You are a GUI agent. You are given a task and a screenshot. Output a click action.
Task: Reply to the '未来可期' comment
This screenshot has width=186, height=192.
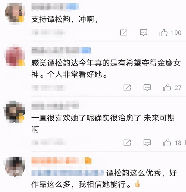click(147, 143)
